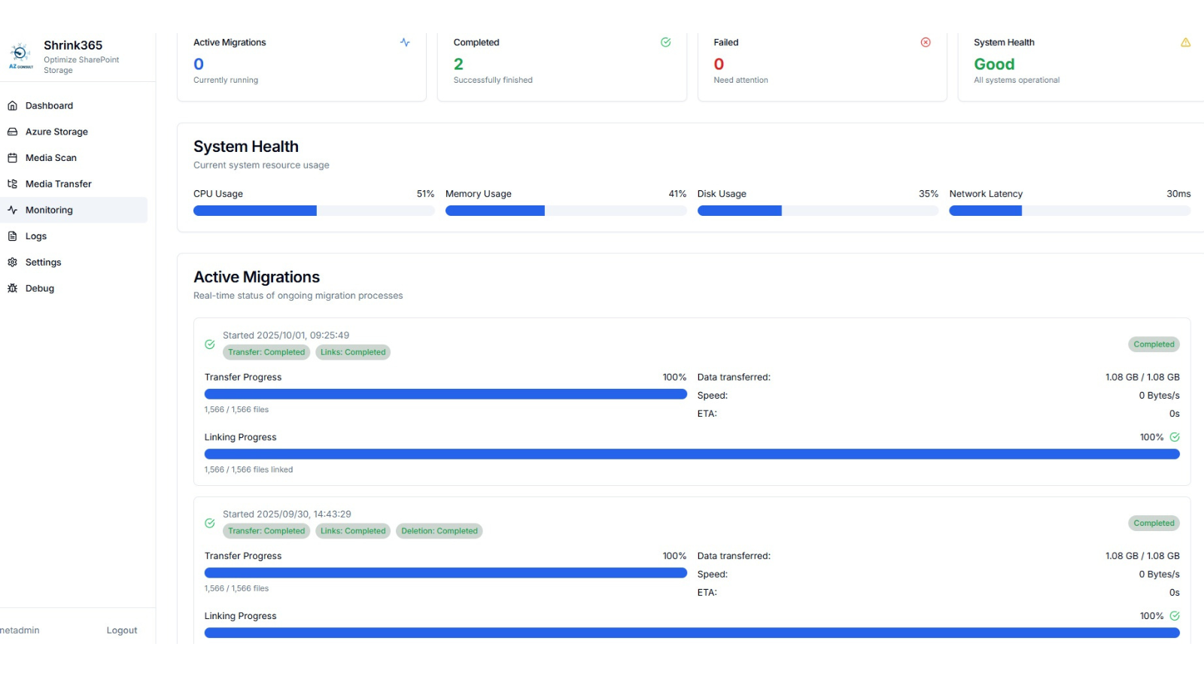Click the Completed card green checkmark icon
The height and width of the screenshot is (677, 1204).
coord(665,43)
